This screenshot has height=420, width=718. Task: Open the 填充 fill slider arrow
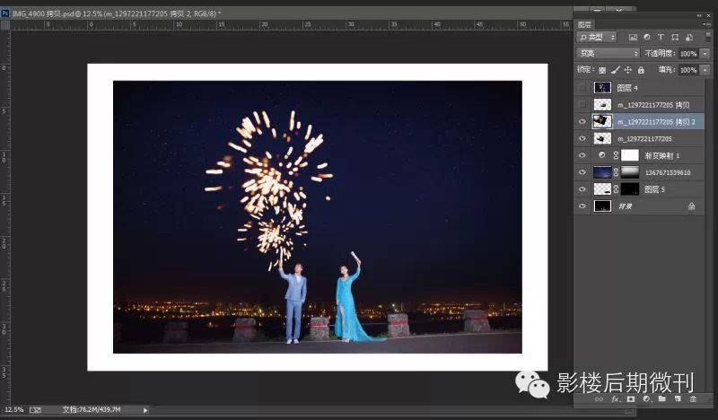[705, 70]
